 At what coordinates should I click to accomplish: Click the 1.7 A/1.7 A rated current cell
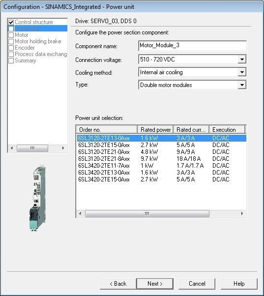tap(190, 166)
